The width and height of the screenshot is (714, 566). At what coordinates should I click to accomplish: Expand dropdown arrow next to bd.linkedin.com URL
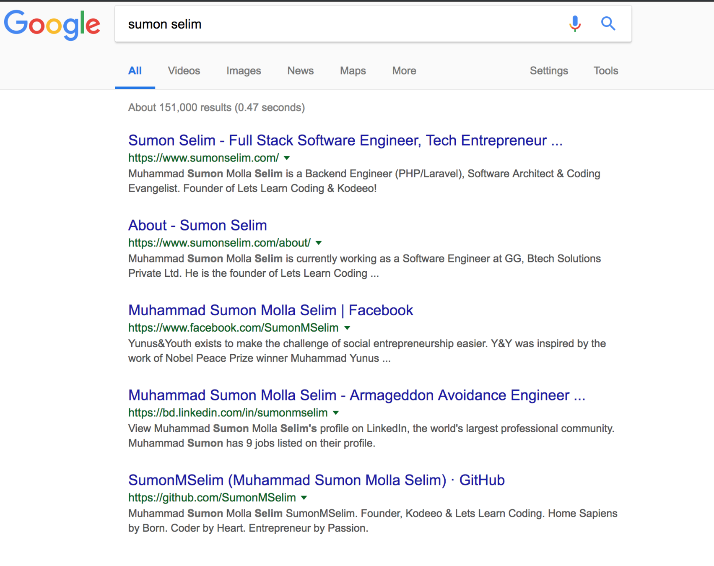click(336, 413)
